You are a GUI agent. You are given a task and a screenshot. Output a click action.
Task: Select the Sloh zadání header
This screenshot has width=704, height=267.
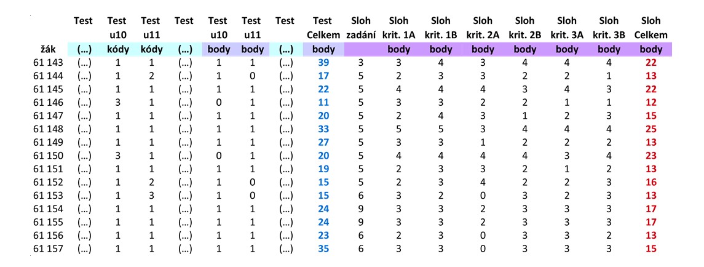pyautogui.click(x=358, y=28)
